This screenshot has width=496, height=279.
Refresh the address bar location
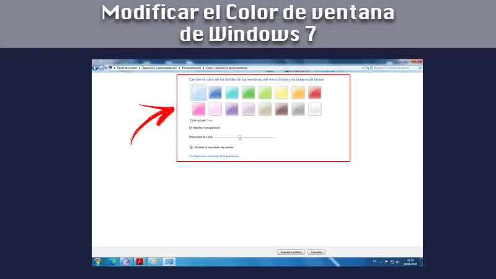point(368,68)
